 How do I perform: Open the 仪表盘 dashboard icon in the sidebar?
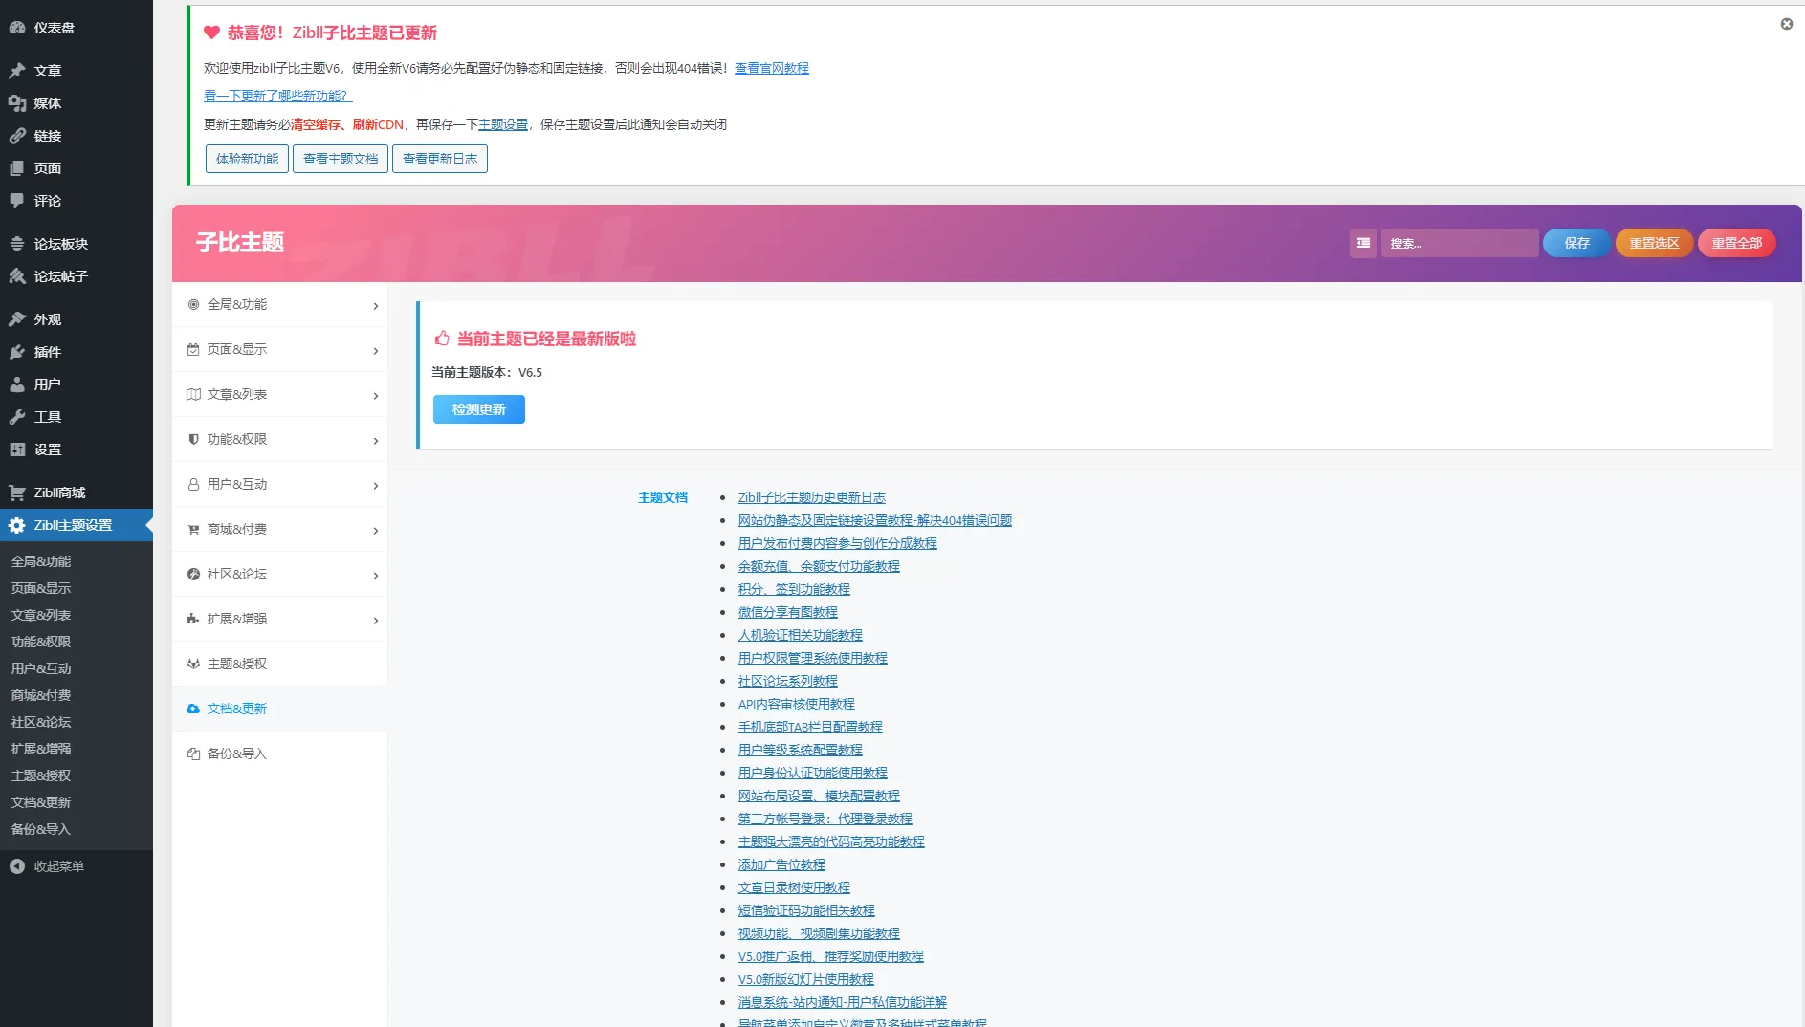[x=17, y=28]
